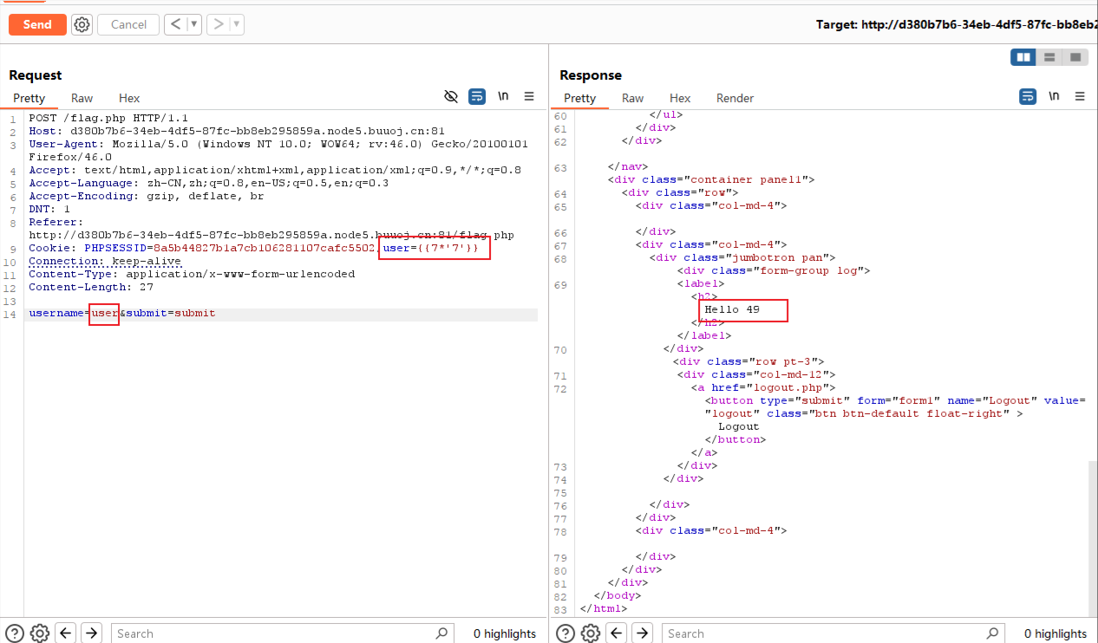Click the Request search magnifier icon

(x=442, y=633)
